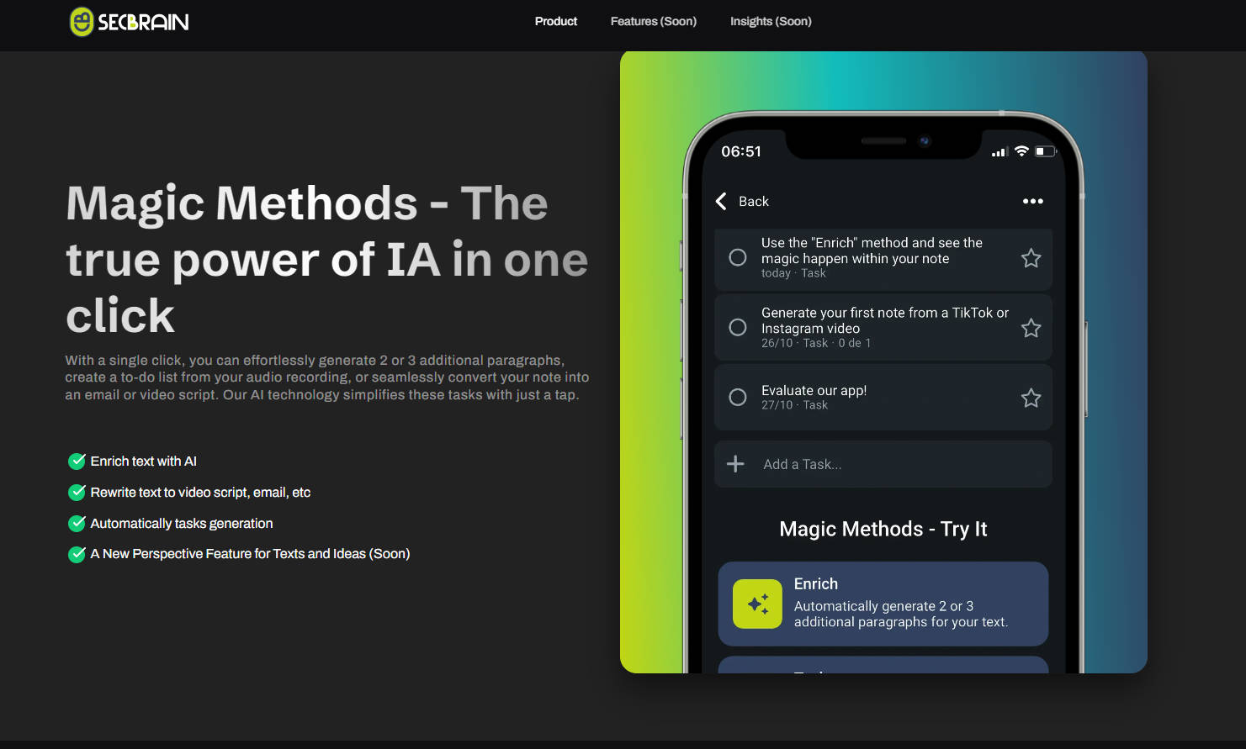Open the ellipsis options menu

tap(1033, 201)
